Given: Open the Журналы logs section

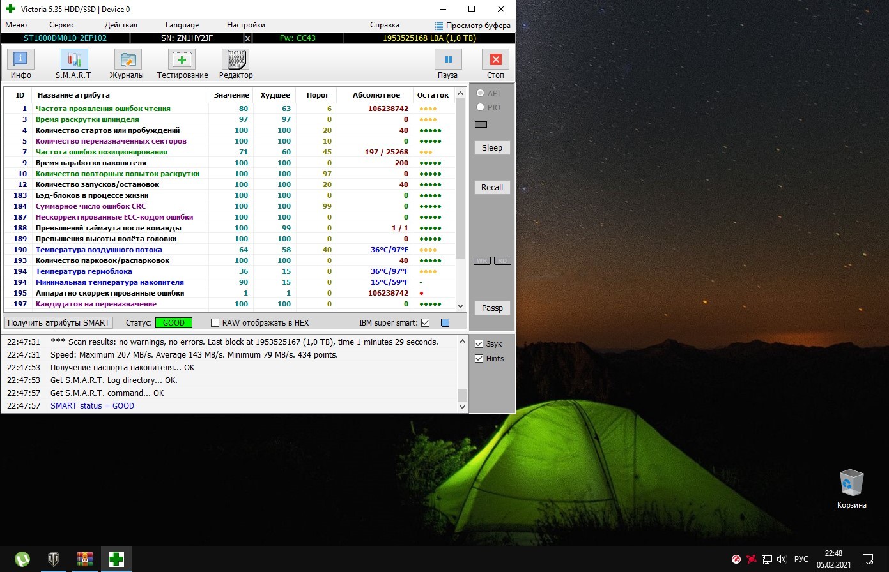Looking at the screenshot, I should 127,64.
